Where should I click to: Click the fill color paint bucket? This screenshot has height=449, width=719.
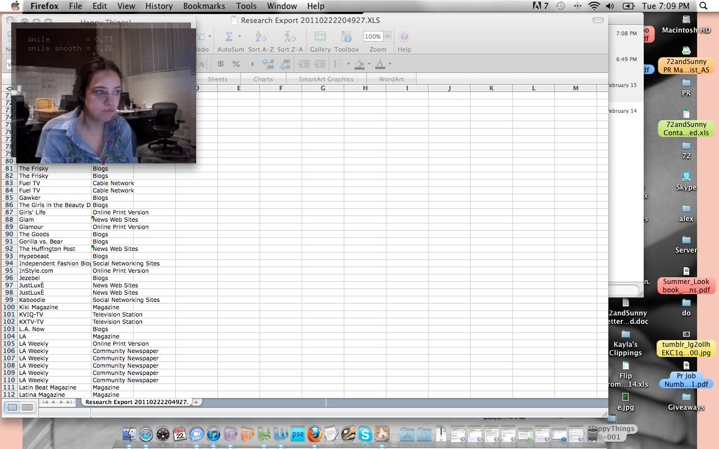pos(359,64)
